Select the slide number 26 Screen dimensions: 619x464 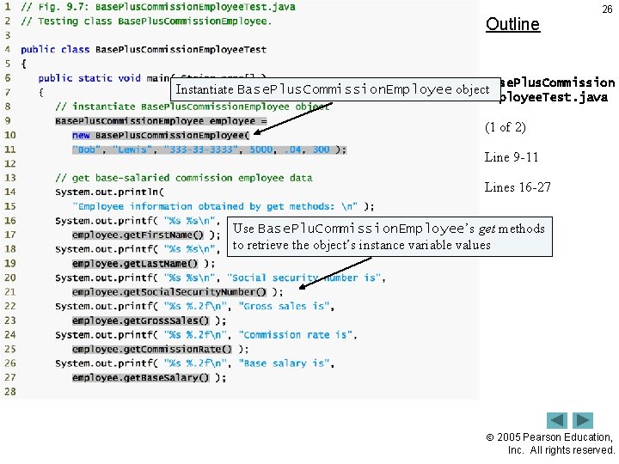(607, 9)
